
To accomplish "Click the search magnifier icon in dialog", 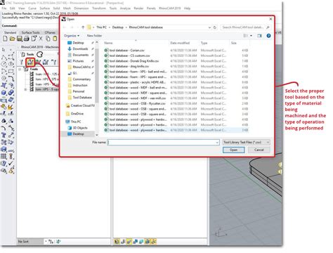I will tap(268, 27).
